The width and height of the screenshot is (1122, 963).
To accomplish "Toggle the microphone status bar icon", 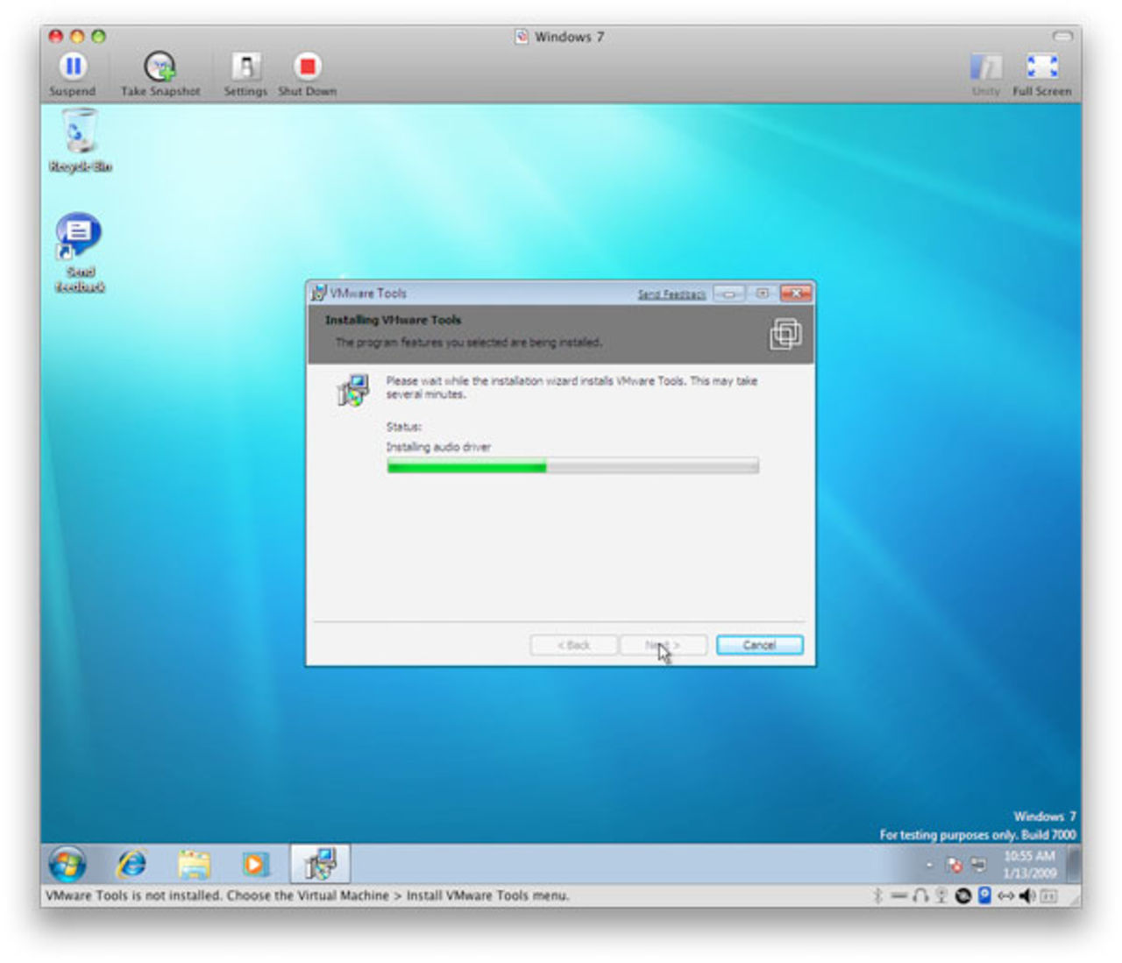I will point(941,896).
